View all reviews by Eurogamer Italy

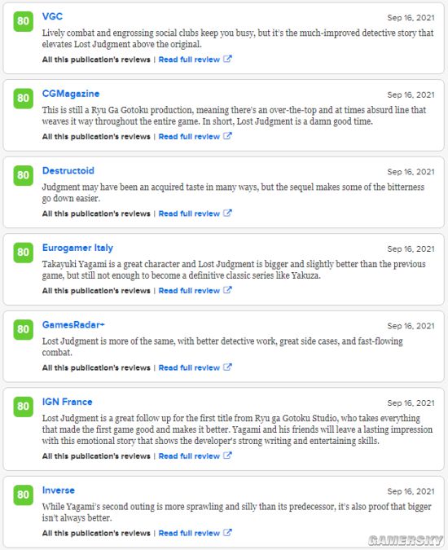click(96, 291)
